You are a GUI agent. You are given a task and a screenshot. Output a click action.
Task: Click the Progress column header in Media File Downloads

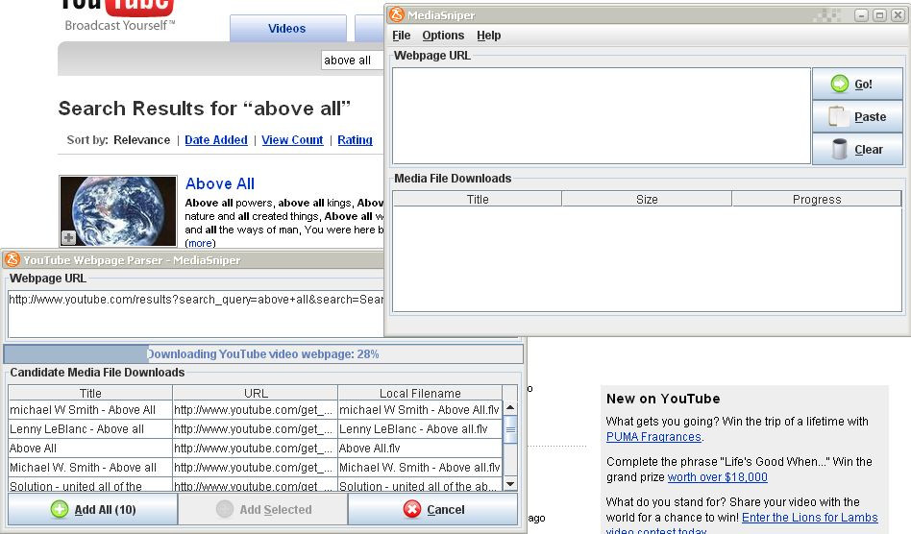pos(816,199)
